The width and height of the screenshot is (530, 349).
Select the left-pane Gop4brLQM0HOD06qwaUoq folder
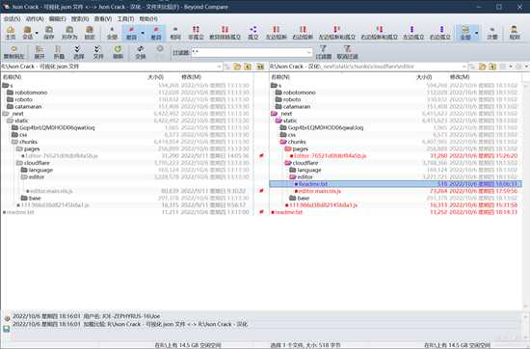point(57,128)
